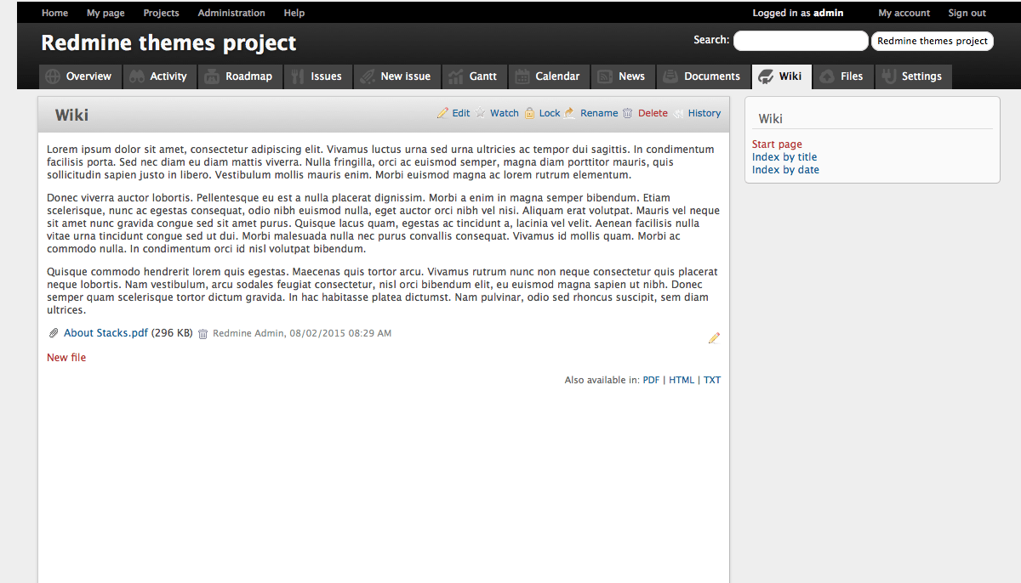Open the admin user profile link

829,13
